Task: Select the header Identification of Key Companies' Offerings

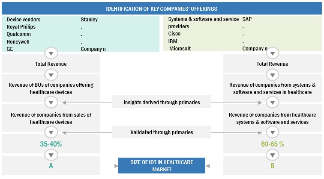Action: [162, 9]
